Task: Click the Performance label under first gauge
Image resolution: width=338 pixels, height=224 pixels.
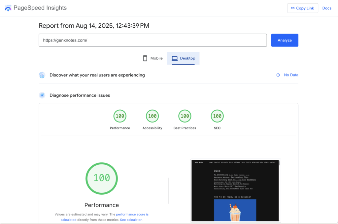Action: (x=120, y=128)
